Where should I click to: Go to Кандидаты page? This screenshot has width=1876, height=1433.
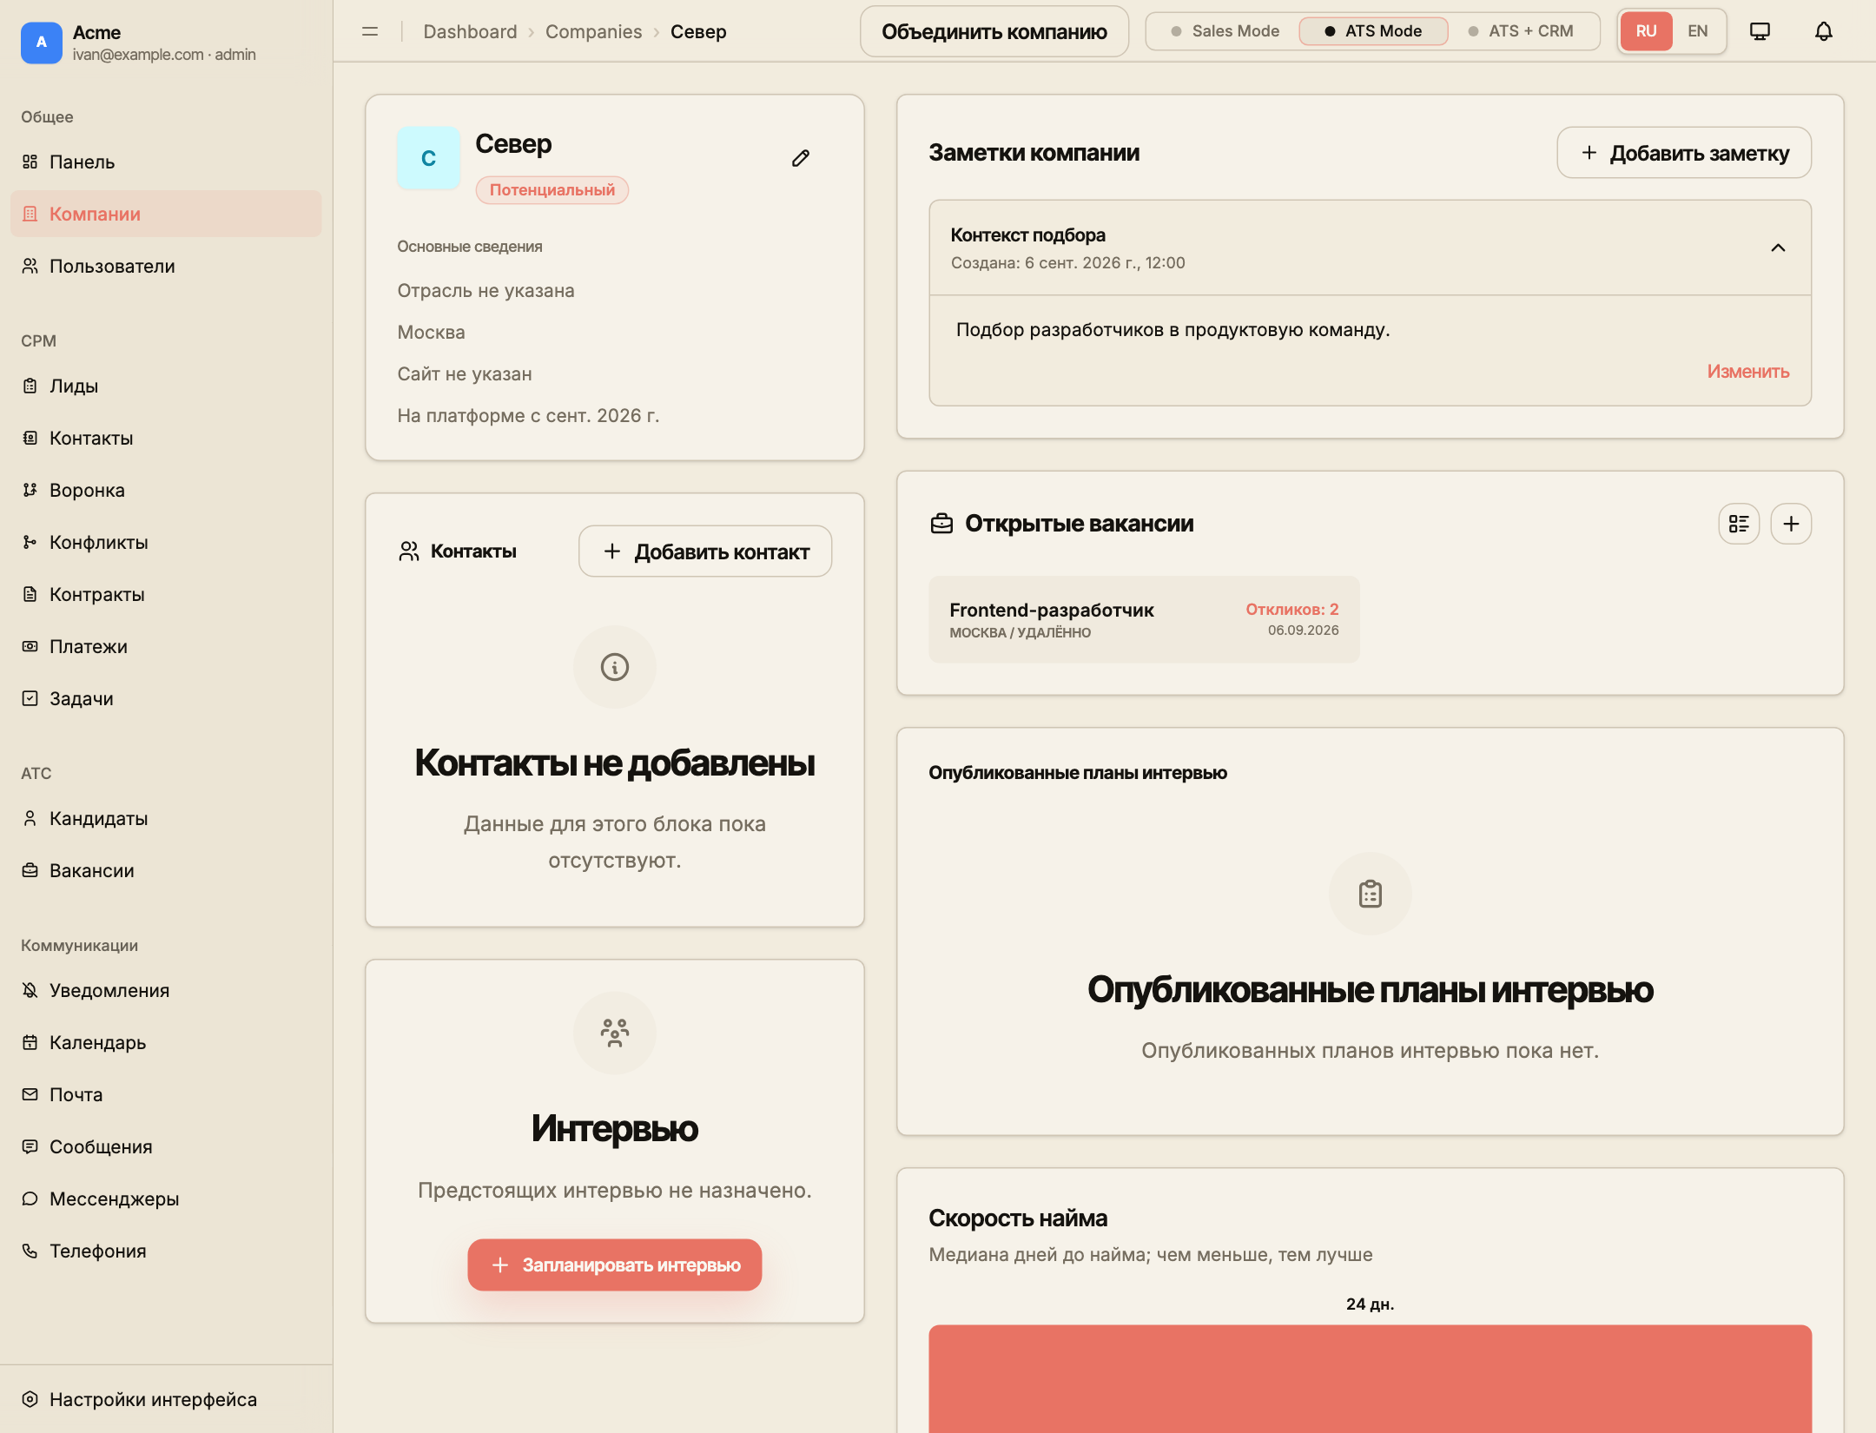point(166,818)
